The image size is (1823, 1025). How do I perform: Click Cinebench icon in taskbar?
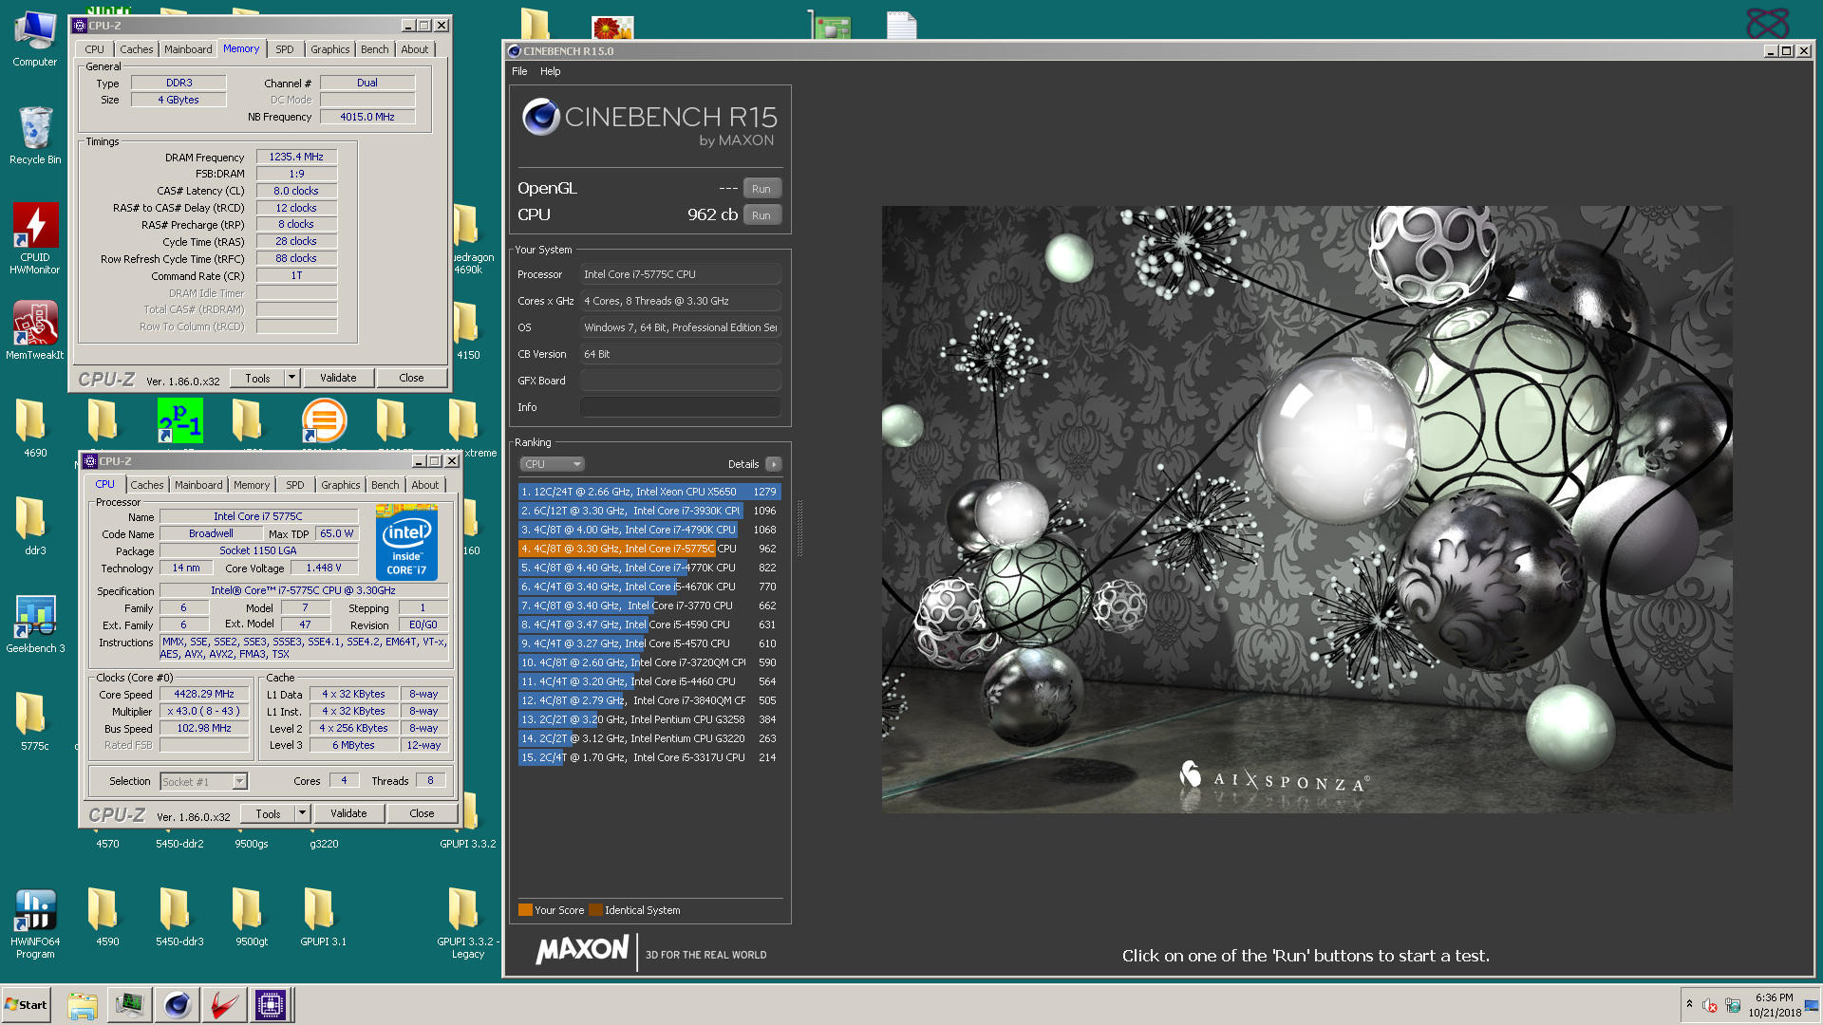(177, 1004)
